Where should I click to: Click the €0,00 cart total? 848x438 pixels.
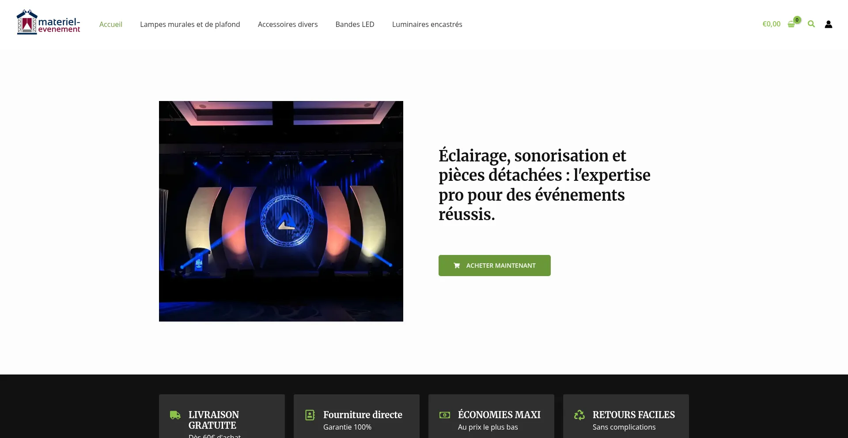coord(771,24)
